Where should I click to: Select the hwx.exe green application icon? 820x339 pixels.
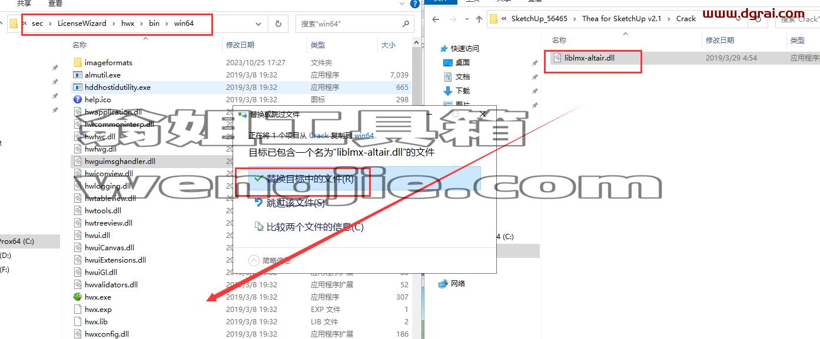(78, 297)
